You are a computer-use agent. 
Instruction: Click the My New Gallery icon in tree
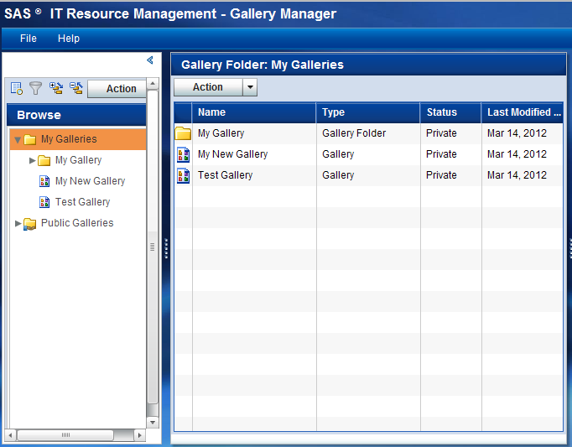click(x=44, y=181)
